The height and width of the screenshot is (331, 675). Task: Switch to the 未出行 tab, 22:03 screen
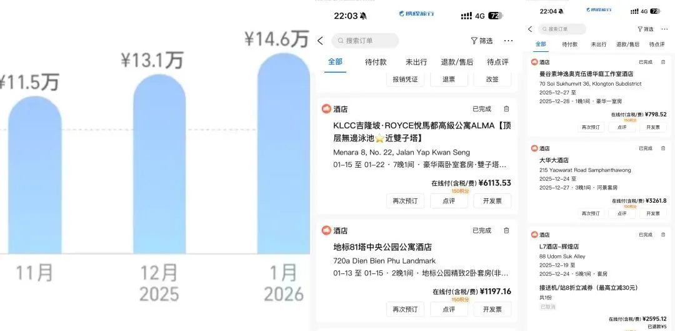pos(416,62)
